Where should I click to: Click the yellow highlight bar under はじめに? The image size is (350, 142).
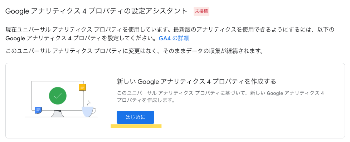pos(136,126)
